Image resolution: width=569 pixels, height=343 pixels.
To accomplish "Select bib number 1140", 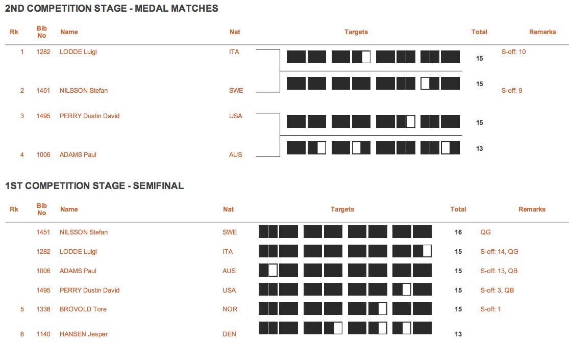I will click(43, 334).
